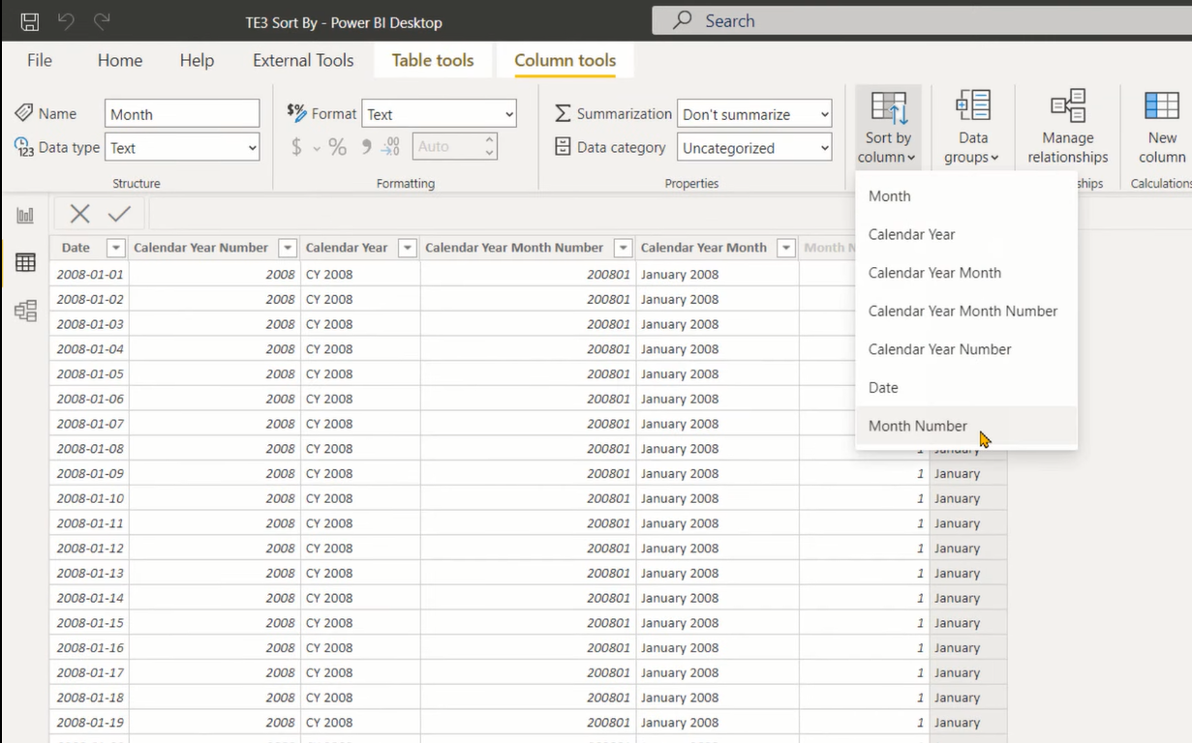The height and width of the screenshot is (743, 1192).
Task: Open Calendar Year Month column filter arrow
Action: coord(786,248)
